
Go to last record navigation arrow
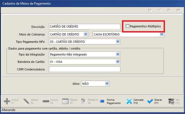(x=178, y=10)
